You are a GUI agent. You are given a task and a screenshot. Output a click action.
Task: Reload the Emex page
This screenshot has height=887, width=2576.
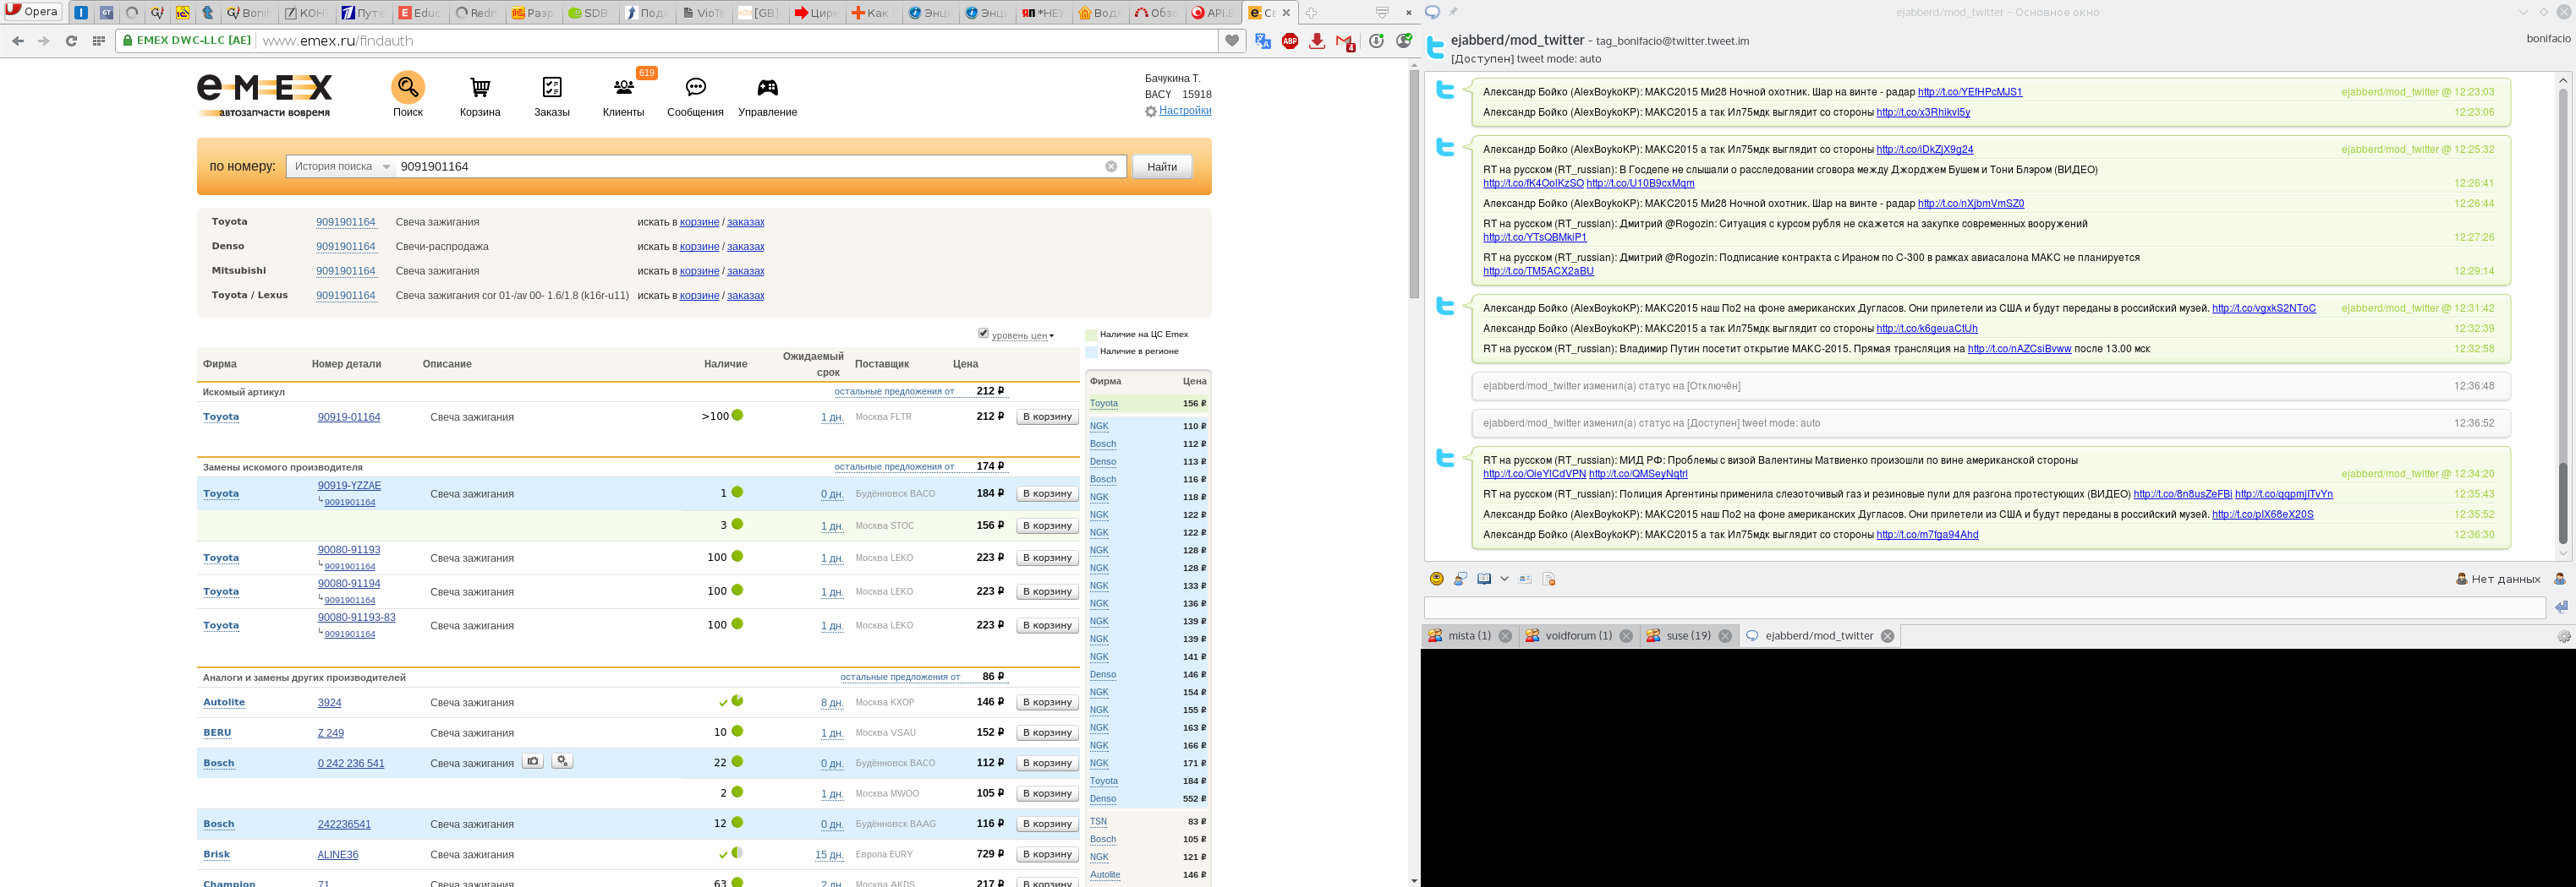71,41
